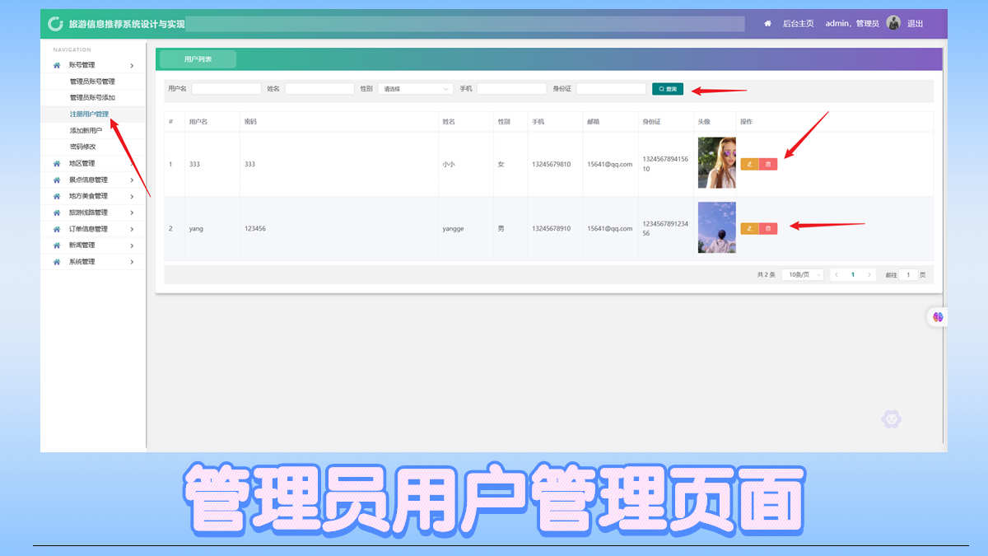Delete user 333 with the red trash button
The height and width of the screenshot is (556, 988).
click(x=768, y=164)
